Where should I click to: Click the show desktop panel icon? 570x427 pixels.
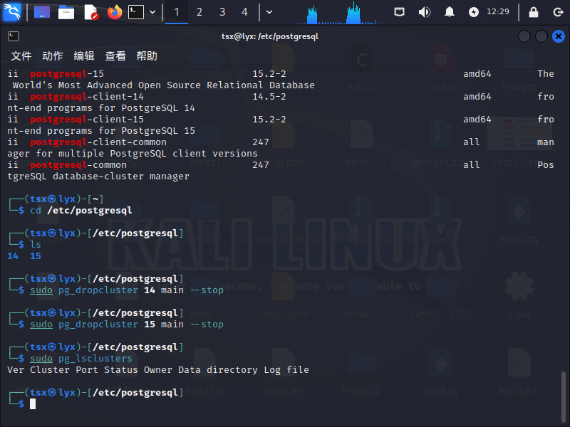(x=42, y=12)
